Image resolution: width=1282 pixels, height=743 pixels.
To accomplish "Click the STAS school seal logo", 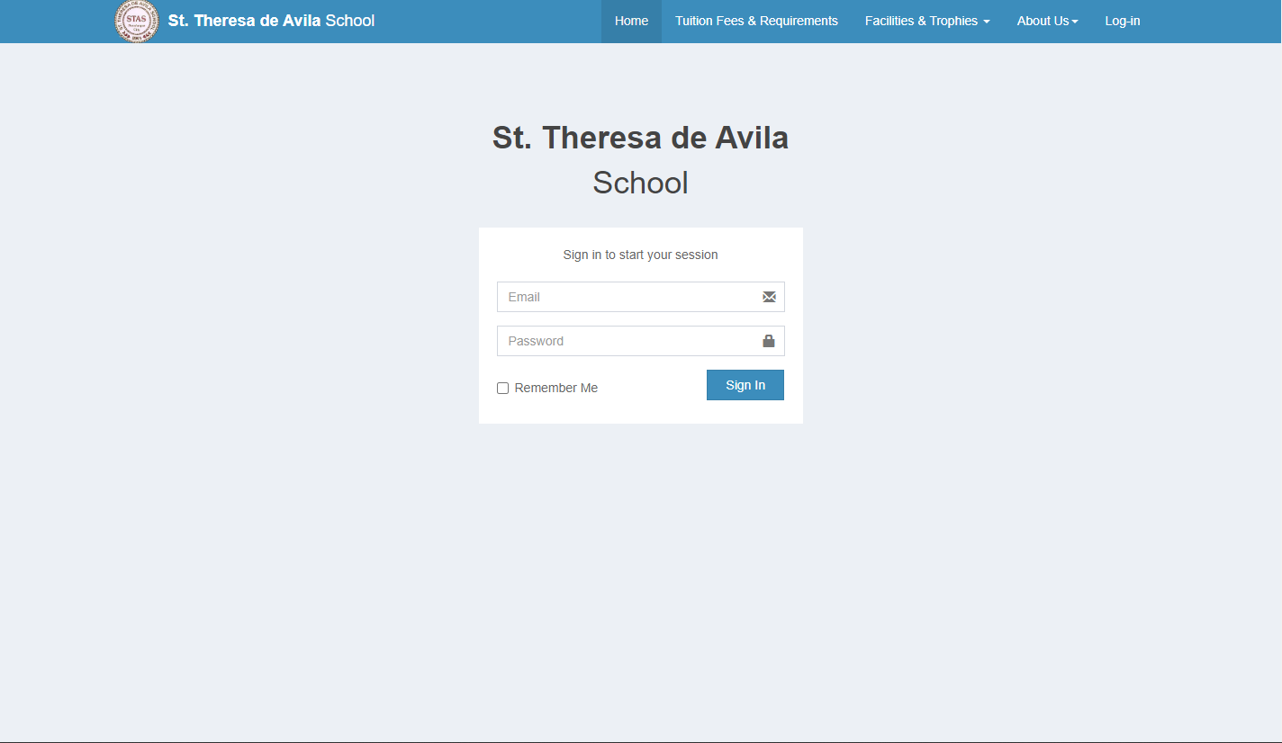I will click(x=137, y=22).
